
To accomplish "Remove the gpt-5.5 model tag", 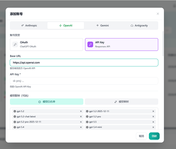I will coord(153,122).
